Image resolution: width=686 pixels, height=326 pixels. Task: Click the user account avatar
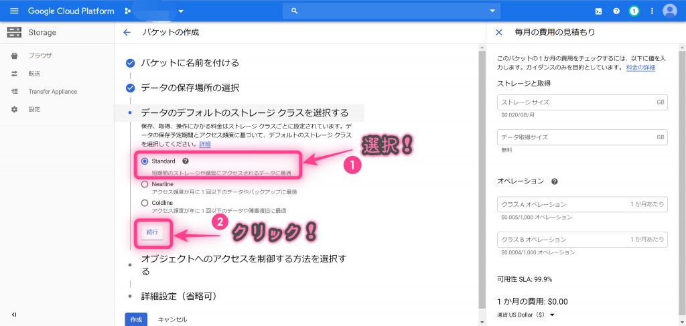click(670, 11)
